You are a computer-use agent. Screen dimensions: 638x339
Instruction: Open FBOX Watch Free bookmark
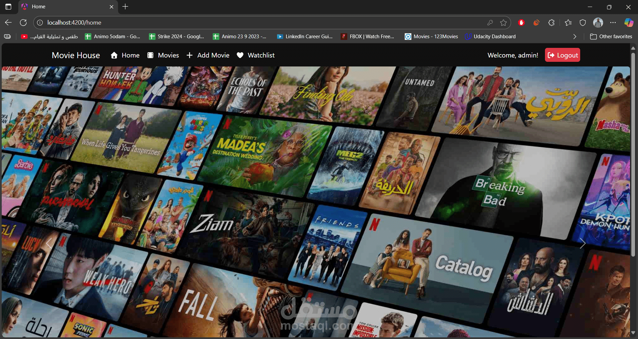pyautogui.click(x=368, y=37)
